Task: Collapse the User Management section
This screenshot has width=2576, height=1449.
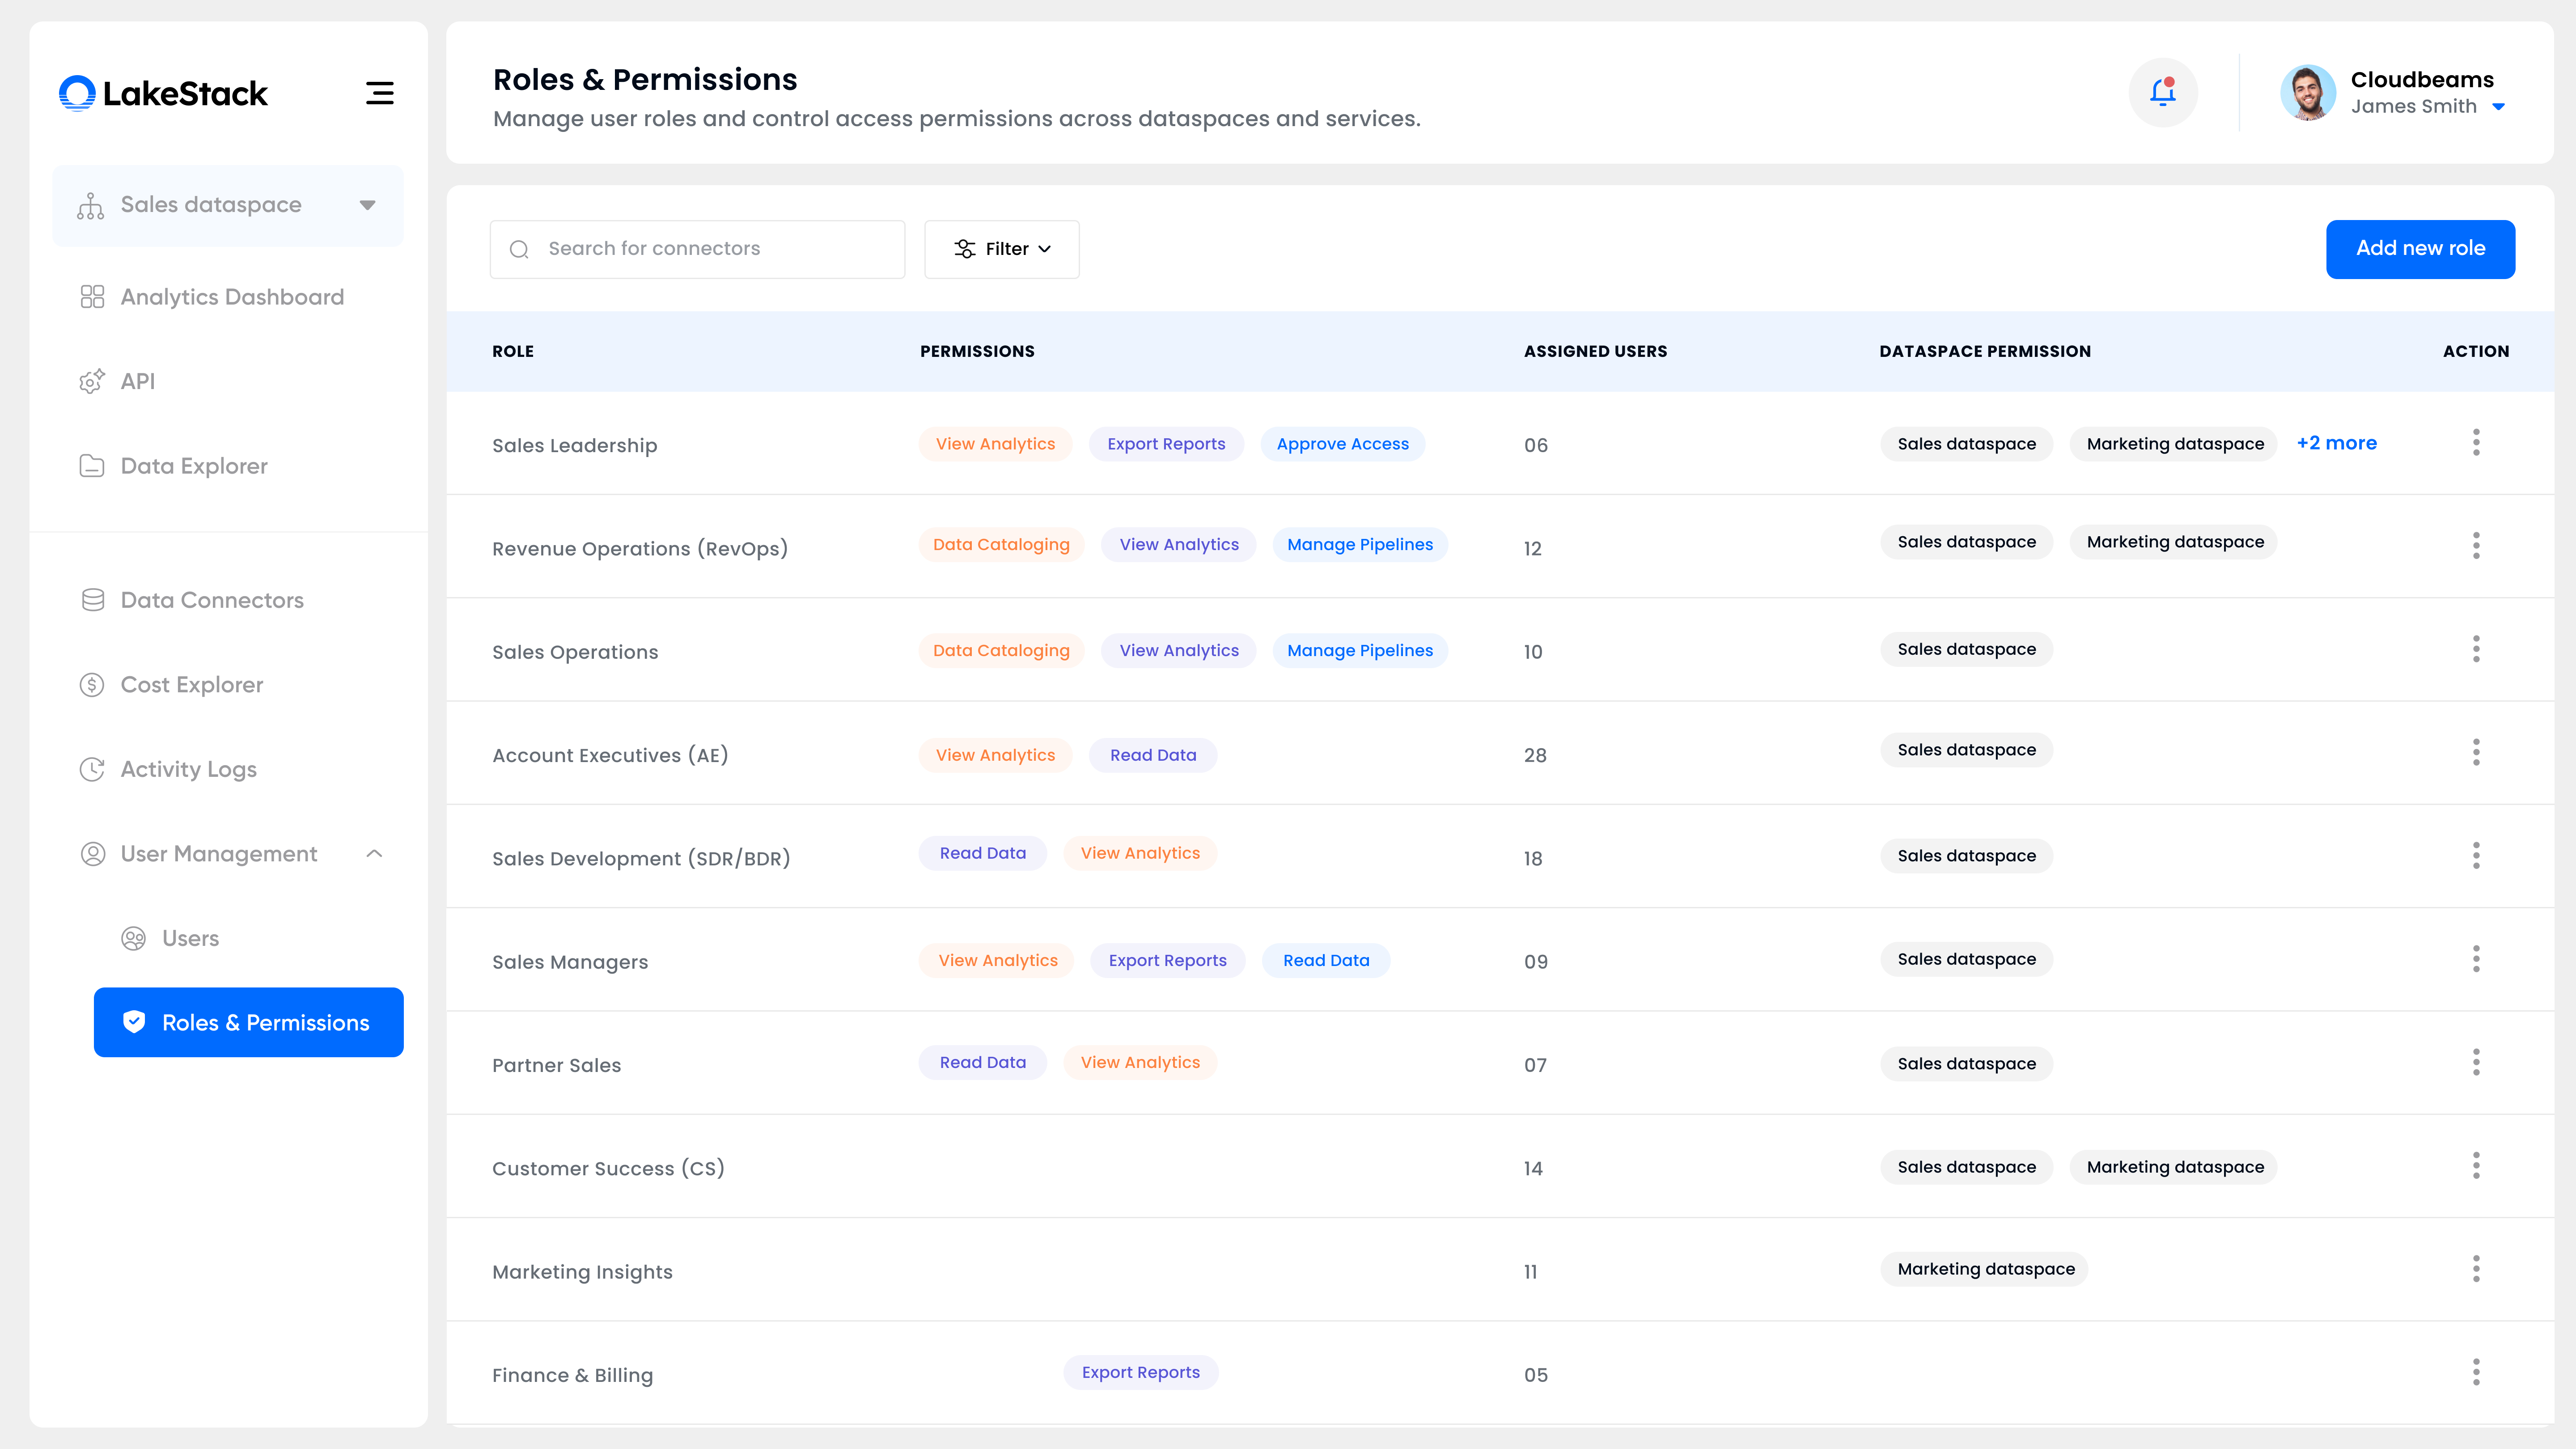Action: click(374, 854)
